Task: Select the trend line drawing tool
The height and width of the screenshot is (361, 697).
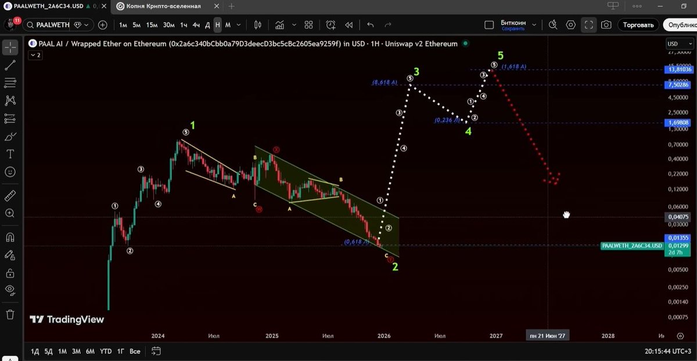Action: pyautogui.click(x=10, y=65)
